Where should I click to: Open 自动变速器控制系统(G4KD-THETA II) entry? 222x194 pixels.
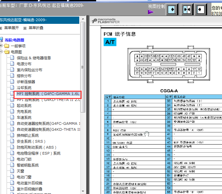tap(48, 129)
